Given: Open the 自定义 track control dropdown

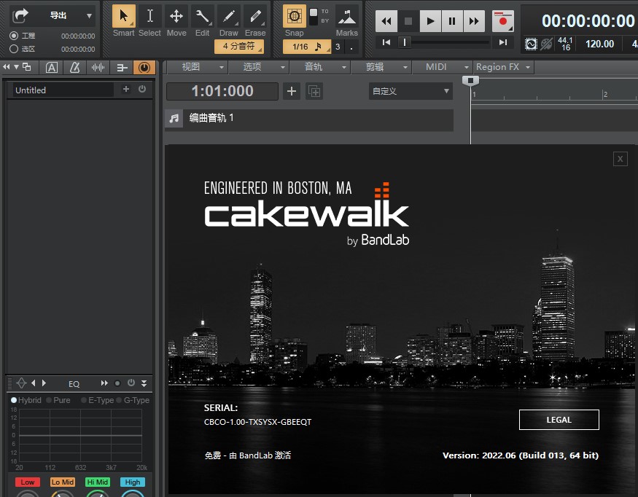Looking at the screenshot, I should click(x=411, y=91).
